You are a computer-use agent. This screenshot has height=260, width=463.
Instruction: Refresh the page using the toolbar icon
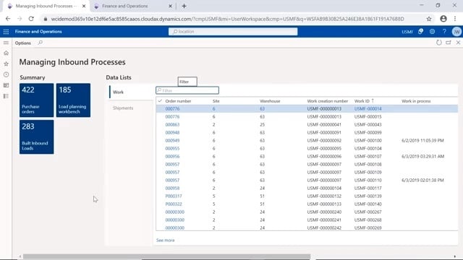click(x=439, y=43)
